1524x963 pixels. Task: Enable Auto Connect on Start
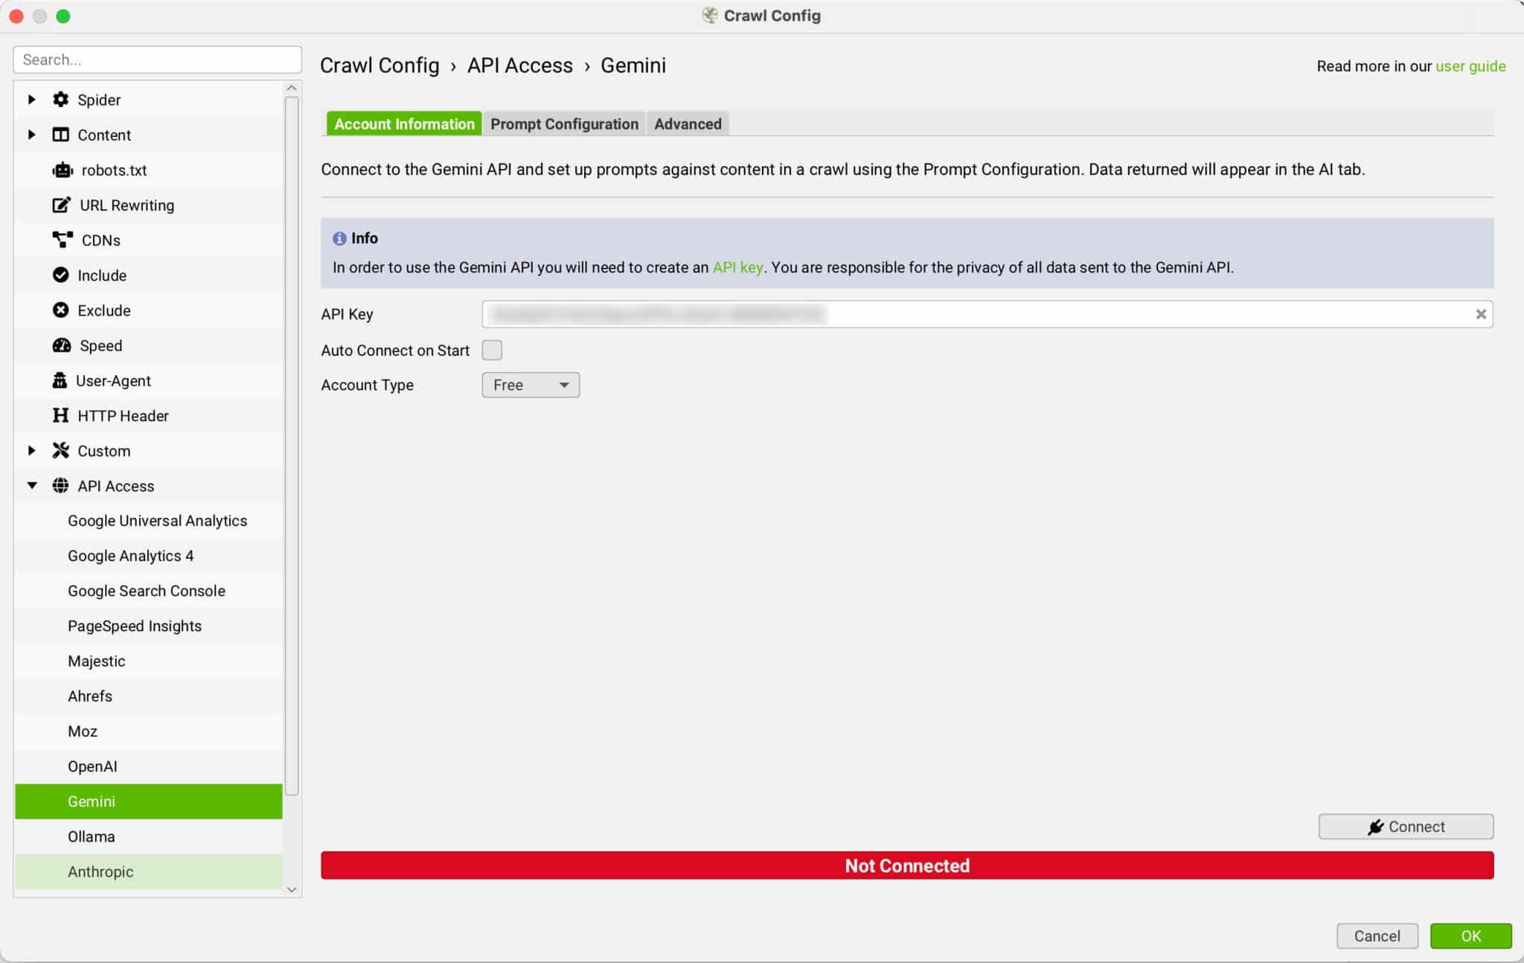(x=492, y=350)
